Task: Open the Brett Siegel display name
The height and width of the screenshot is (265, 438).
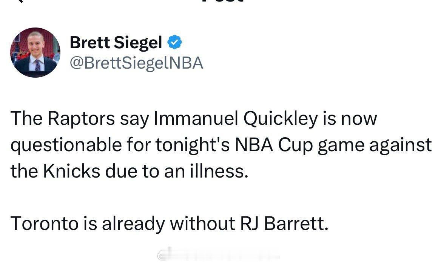Action: tap(116, 43)
